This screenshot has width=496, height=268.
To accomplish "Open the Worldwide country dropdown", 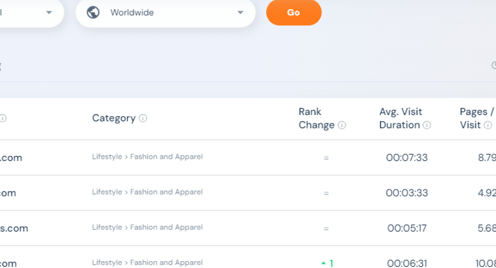I will click(165, 13).
